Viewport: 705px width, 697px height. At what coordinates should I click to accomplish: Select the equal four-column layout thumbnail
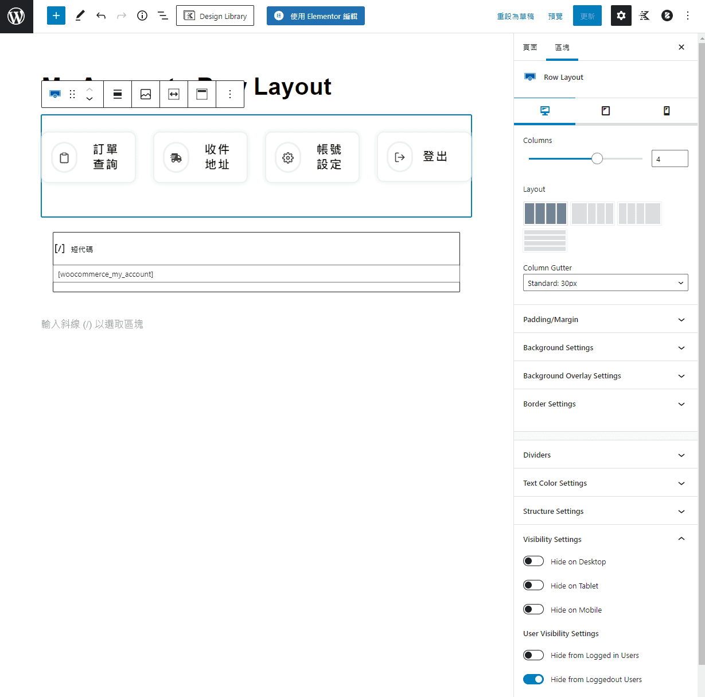545,214
